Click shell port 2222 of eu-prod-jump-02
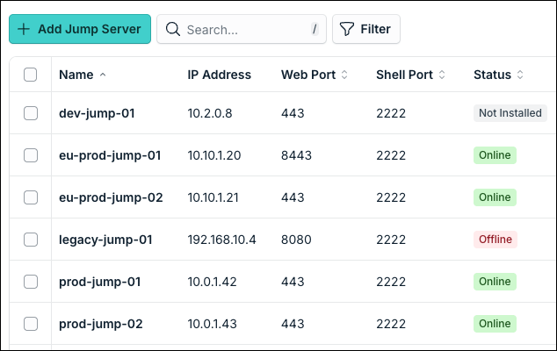This screenshot has width=557, height=351. coord(391,197)
